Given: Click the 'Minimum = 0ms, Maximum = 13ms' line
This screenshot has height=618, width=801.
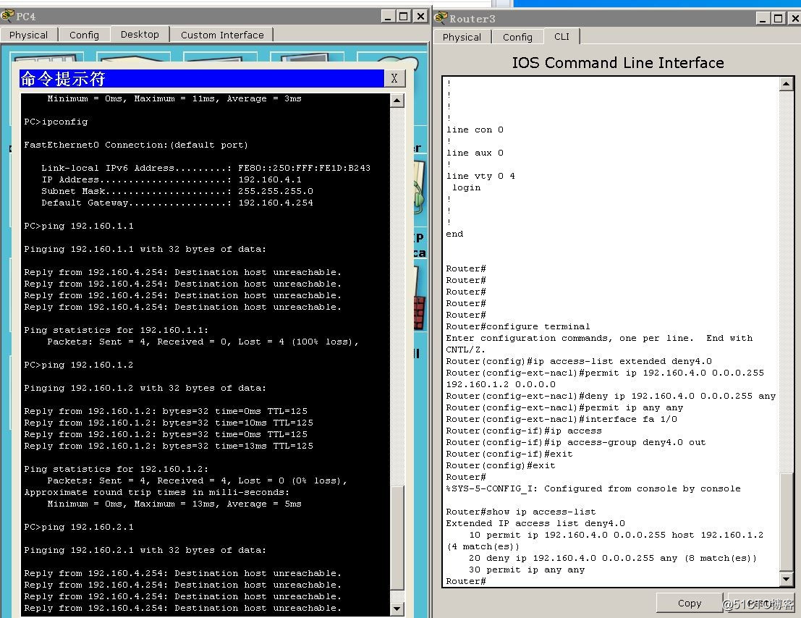Looking at the screenshot, I should coord(174,504).
